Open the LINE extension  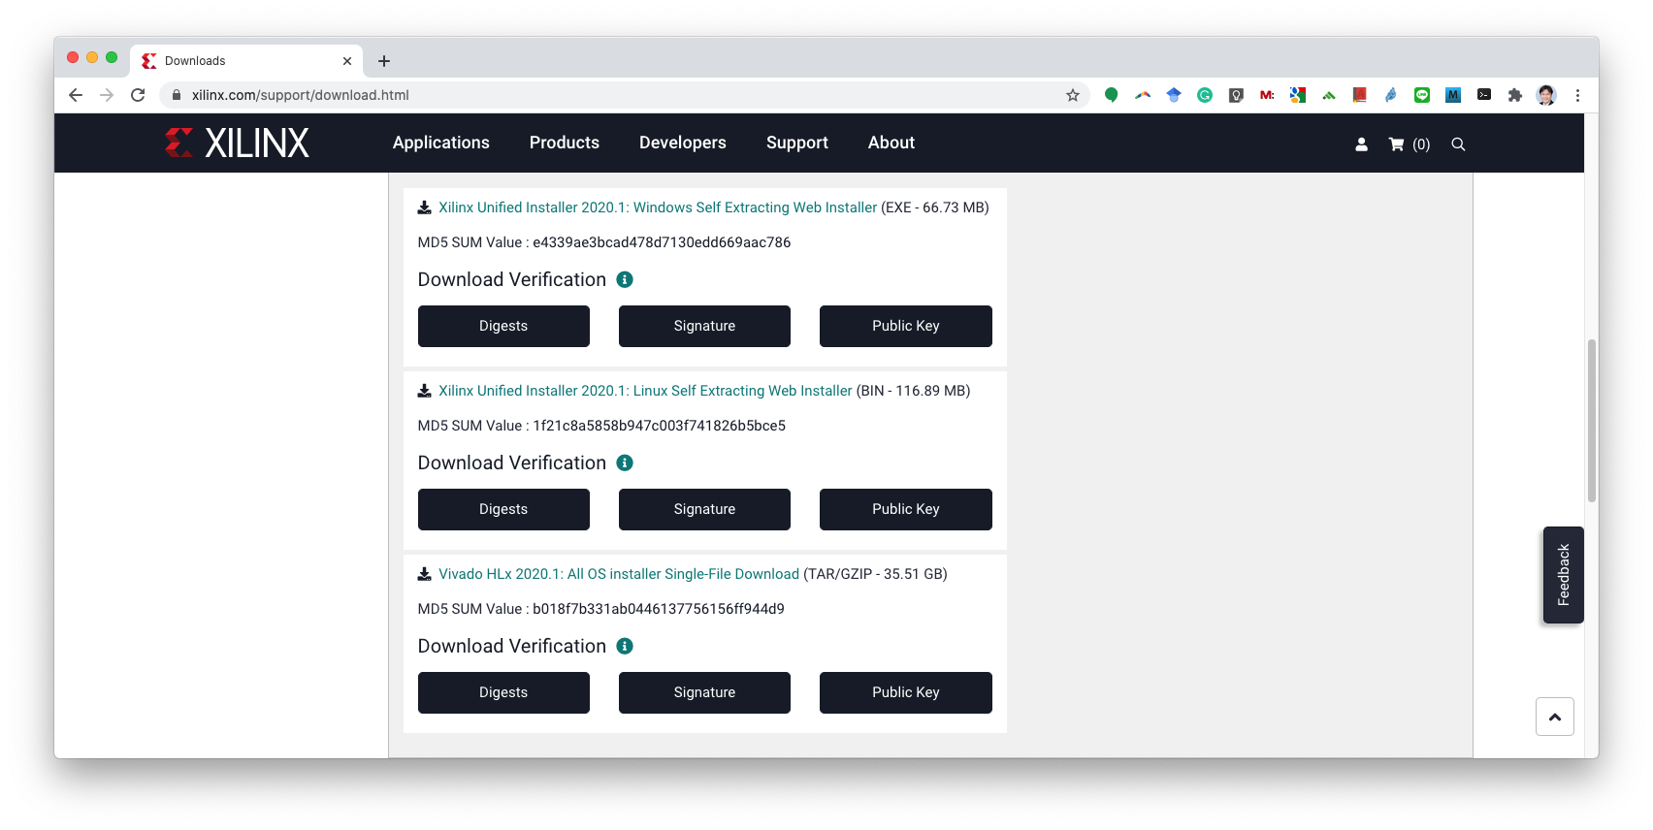point(1422,95)
